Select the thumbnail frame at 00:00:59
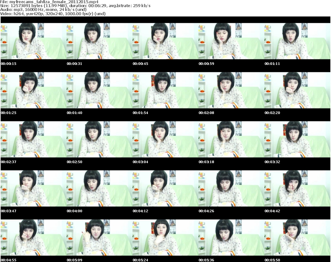Viewport: 331px width, 262px height. pyautogui.click(x=231, y=41)
